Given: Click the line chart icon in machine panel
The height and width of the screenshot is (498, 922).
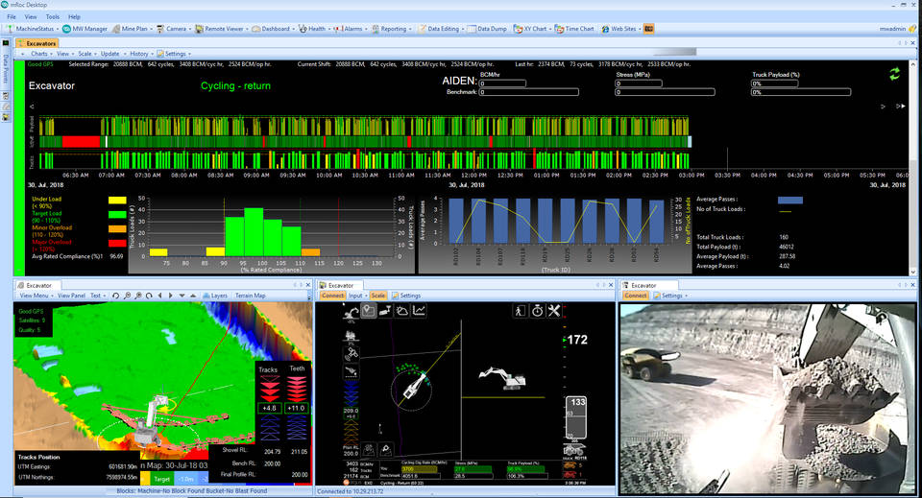Looking at the screenshot, I should (x=419, y=311).
